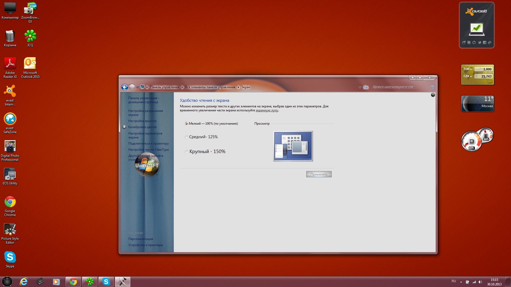
Task: Click Панель управления breadcrumb item
Action: 164,87
